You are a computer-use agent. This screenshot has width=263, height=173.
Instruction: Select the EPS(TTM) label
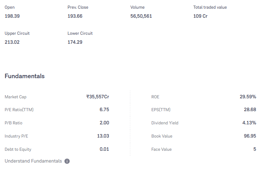161,110
